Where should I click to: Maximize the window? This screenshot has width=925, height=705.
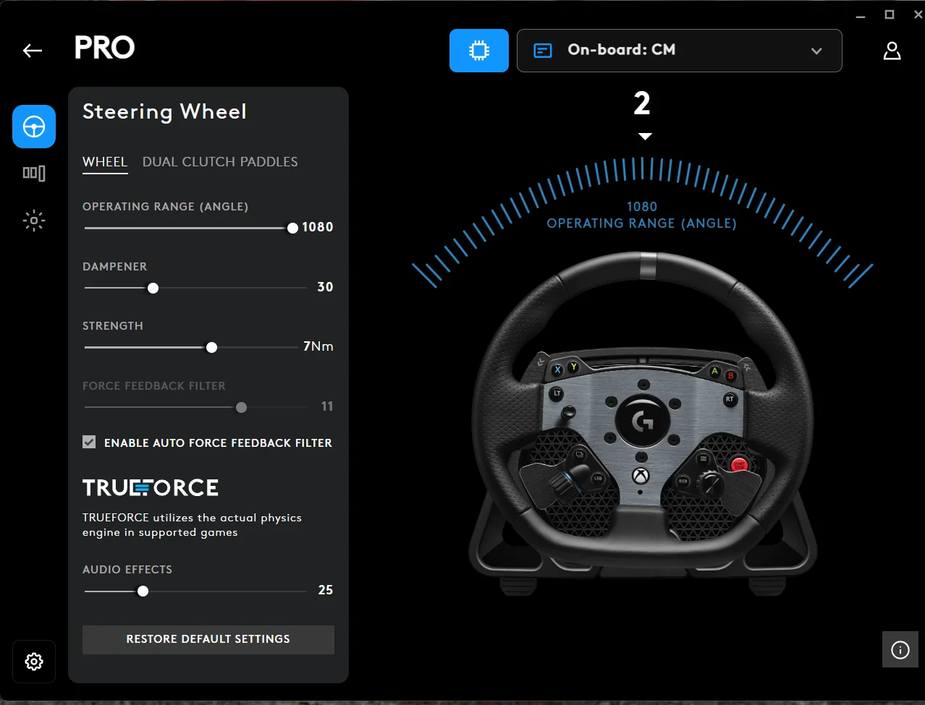pos(890,14)
